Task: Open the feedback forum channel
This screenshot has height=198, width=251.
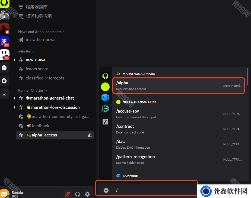Action: [x=55, y=126]
